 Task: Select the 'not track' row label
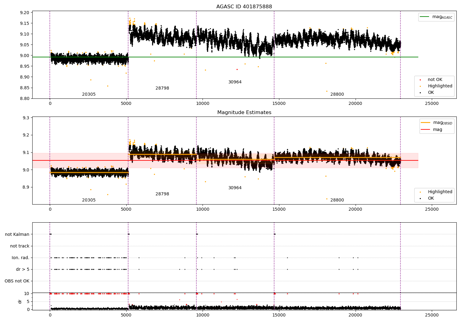20,246
